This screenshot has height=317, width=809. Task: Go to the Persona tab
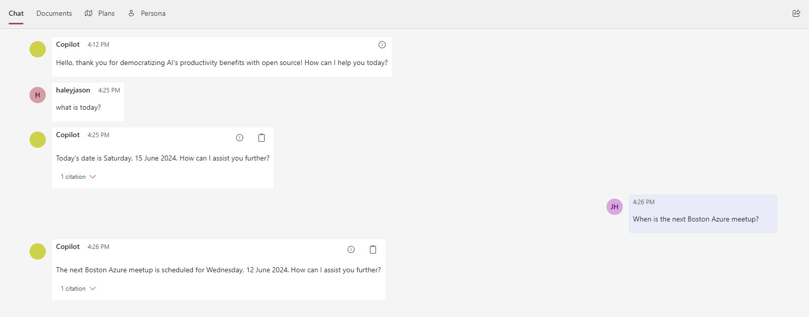pyautogui.click(x=147, y=13)
